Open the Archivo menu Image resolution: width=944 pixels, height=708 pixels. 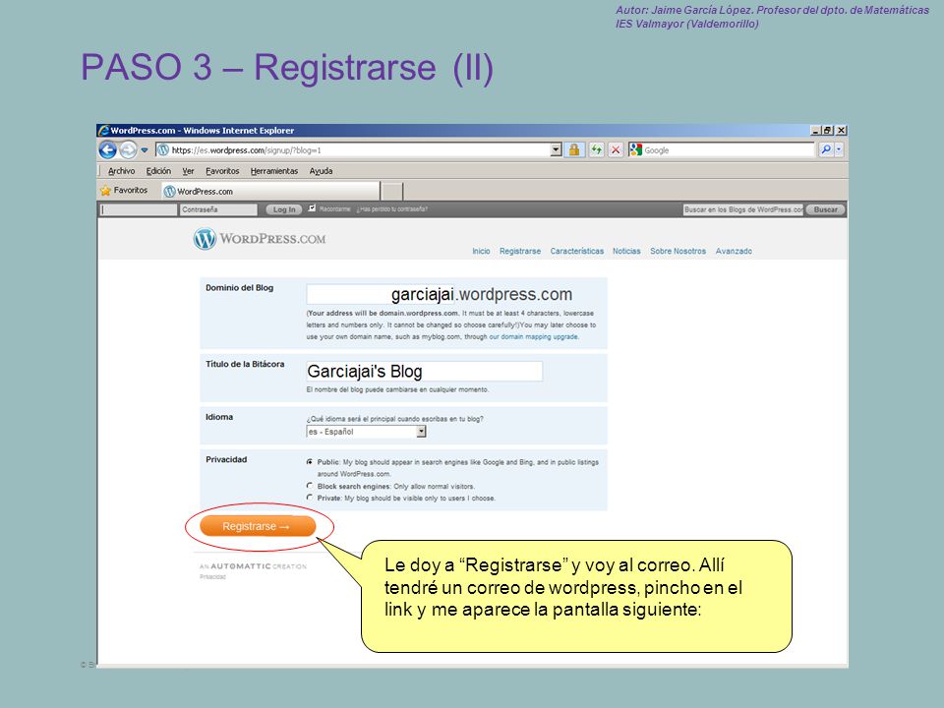(121, 171)
